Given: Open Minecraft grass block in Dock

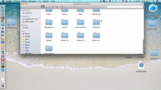Looking at the screenshot, I should coord(3,66).
